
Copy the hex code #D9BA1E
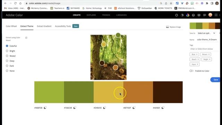(104, 108)
